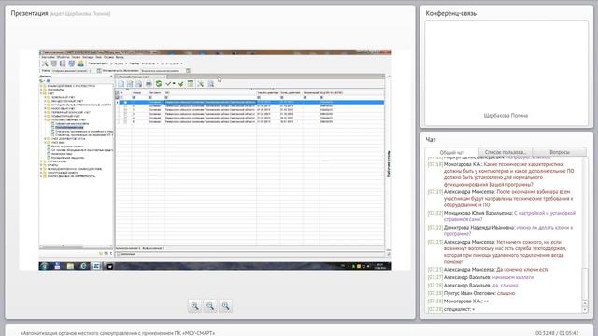Switch to the Общий чат tab

point(452,152)
